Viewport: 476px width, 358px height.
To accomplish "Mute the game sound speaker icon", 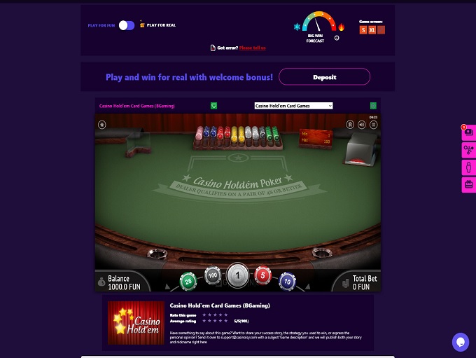I will [362, 125].
